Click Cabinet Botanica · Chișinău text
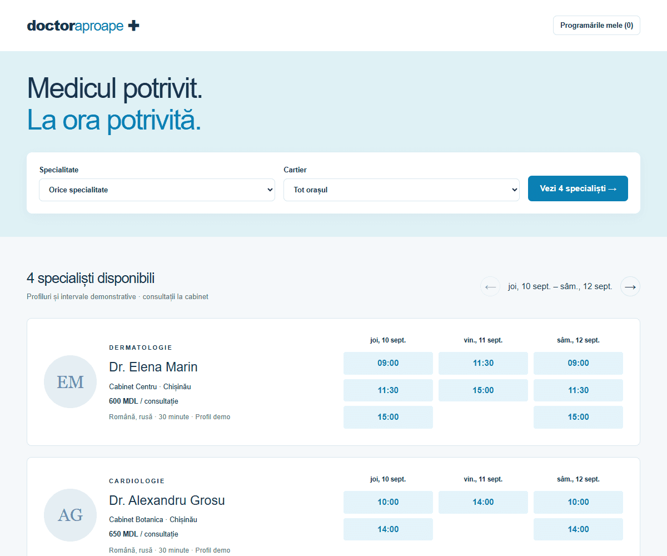 [153, 520]
